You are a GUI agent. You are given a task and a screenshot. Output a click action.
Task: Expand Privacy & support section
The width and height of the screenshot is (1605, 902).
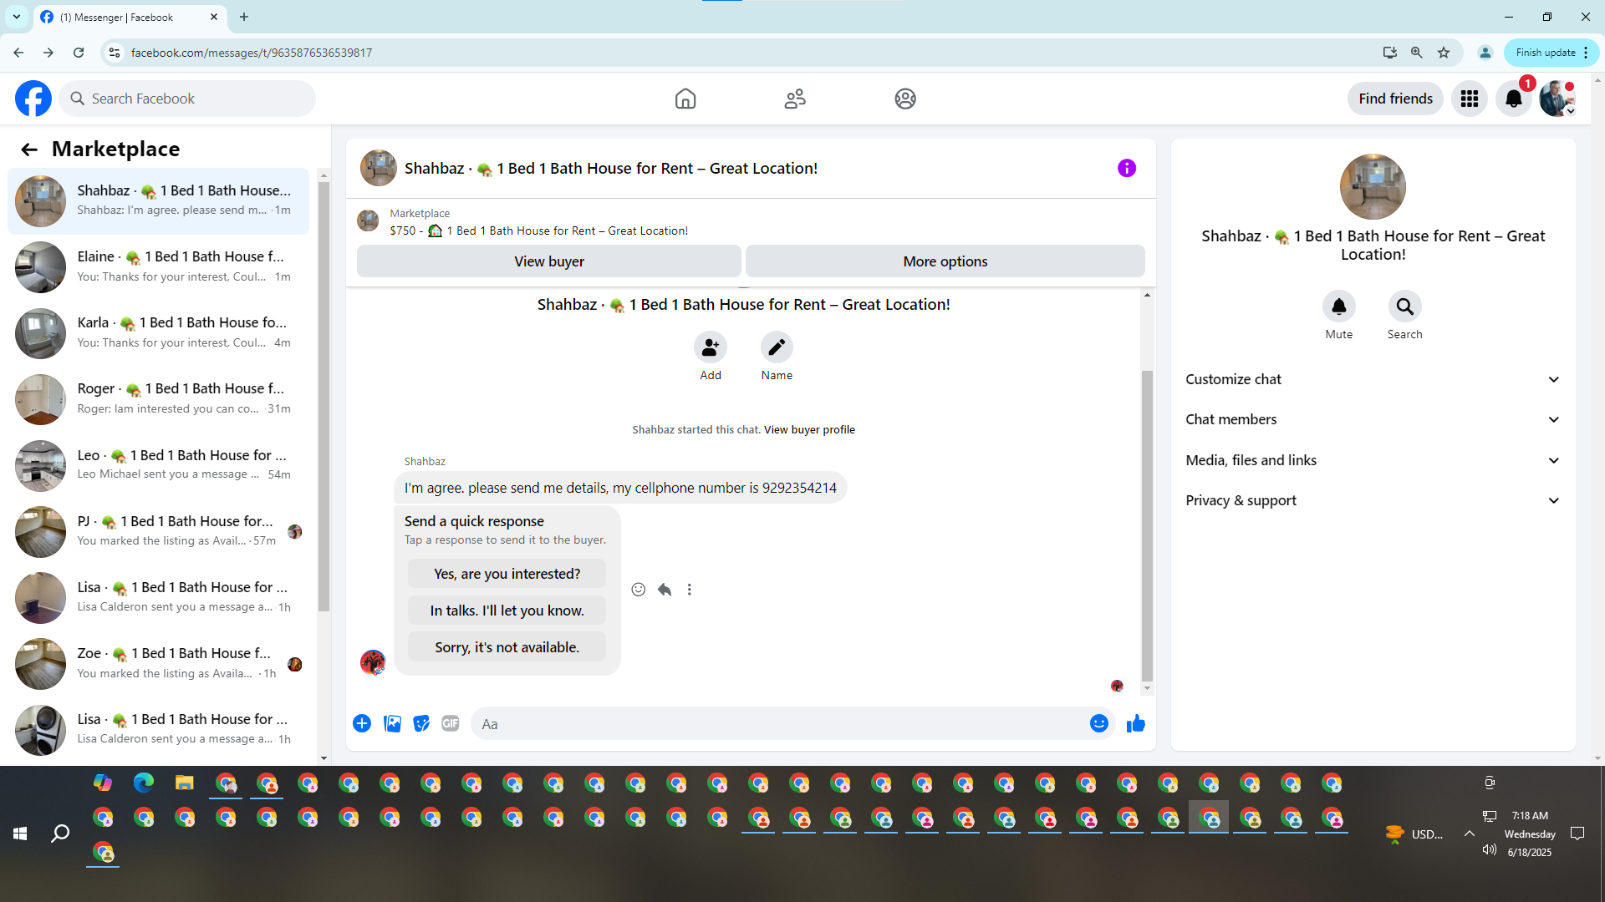[x=1373, y=500]
